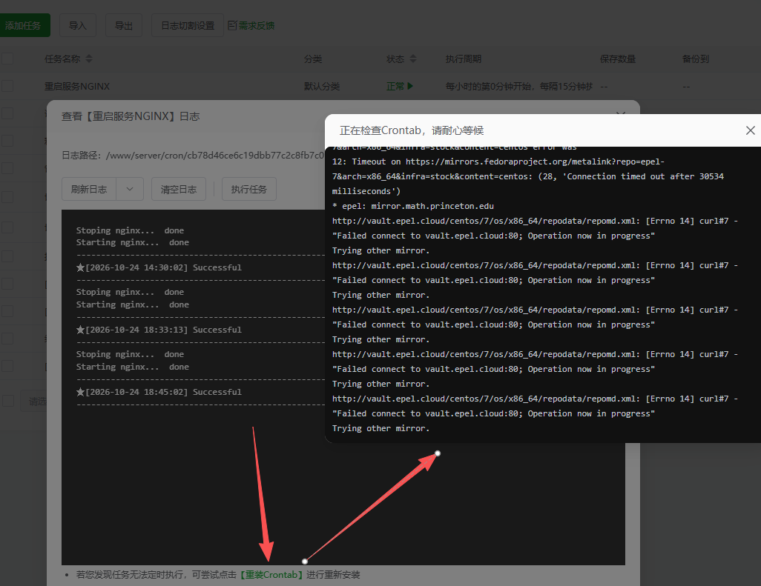Click the 添加任务 button
Image resolution: width=761 pixels, height=586 pixels.
[23, 25]
